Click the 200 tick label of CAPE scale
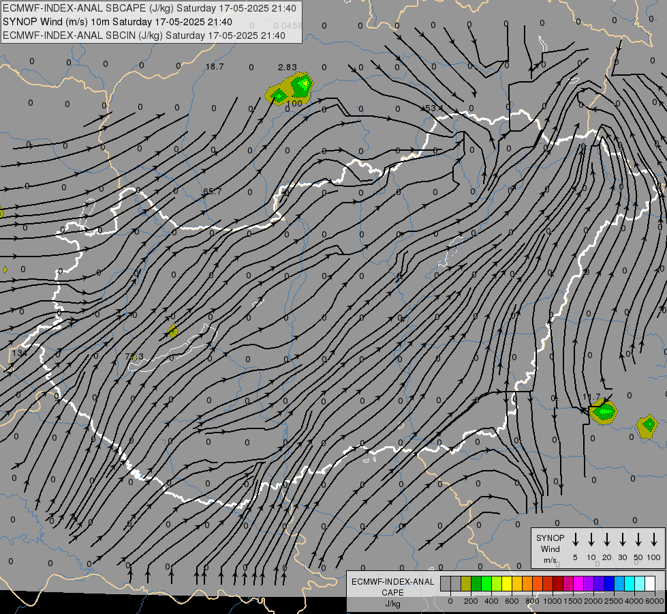Screen dimensions: 667x614 (471, 601)
